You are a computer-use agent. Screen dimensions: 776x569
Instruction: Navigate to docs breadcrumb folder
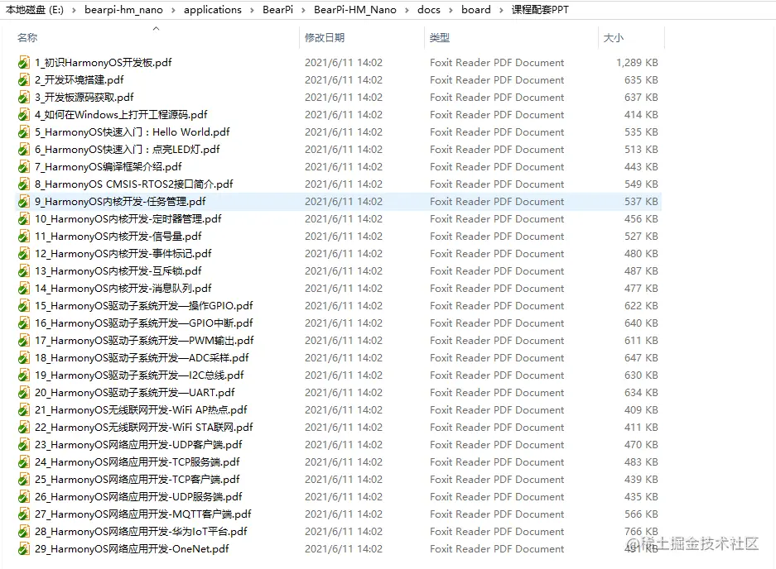pos(429,9)
